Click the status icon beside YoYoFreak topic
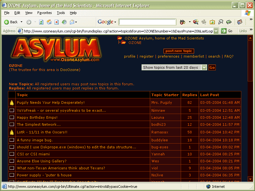Image resolution: width=255 pixels, height=191 pixels. [x=12, y=110]
